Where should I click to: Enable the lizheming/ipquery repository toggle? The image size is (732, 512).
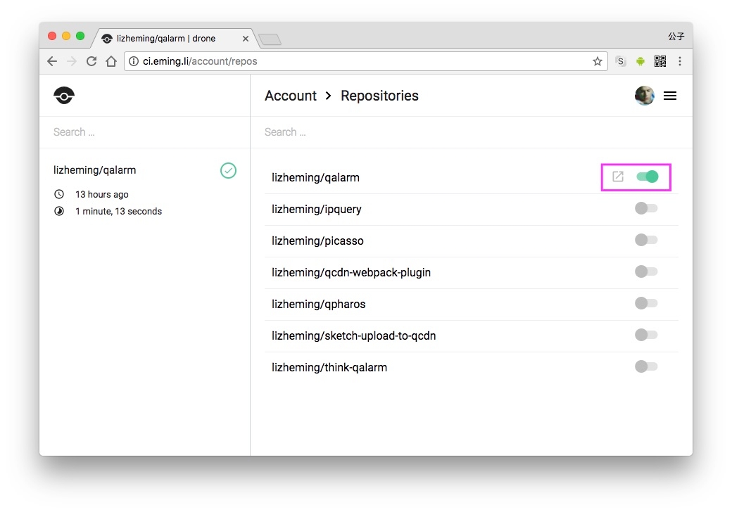(645, 208)
